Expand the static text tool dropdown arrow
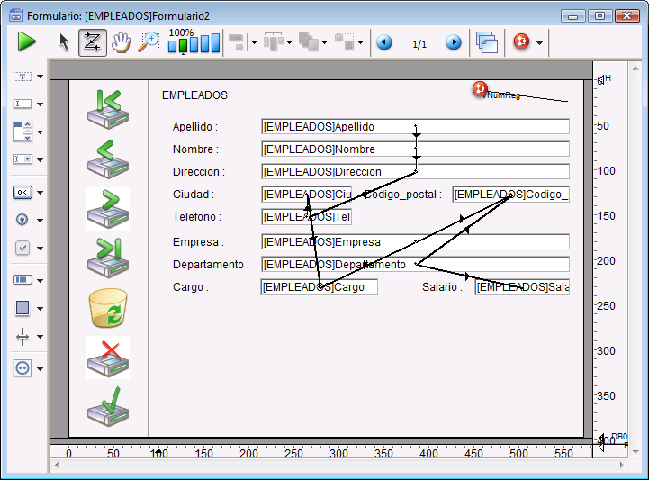 pyautogui.click(x=41, y=77)
